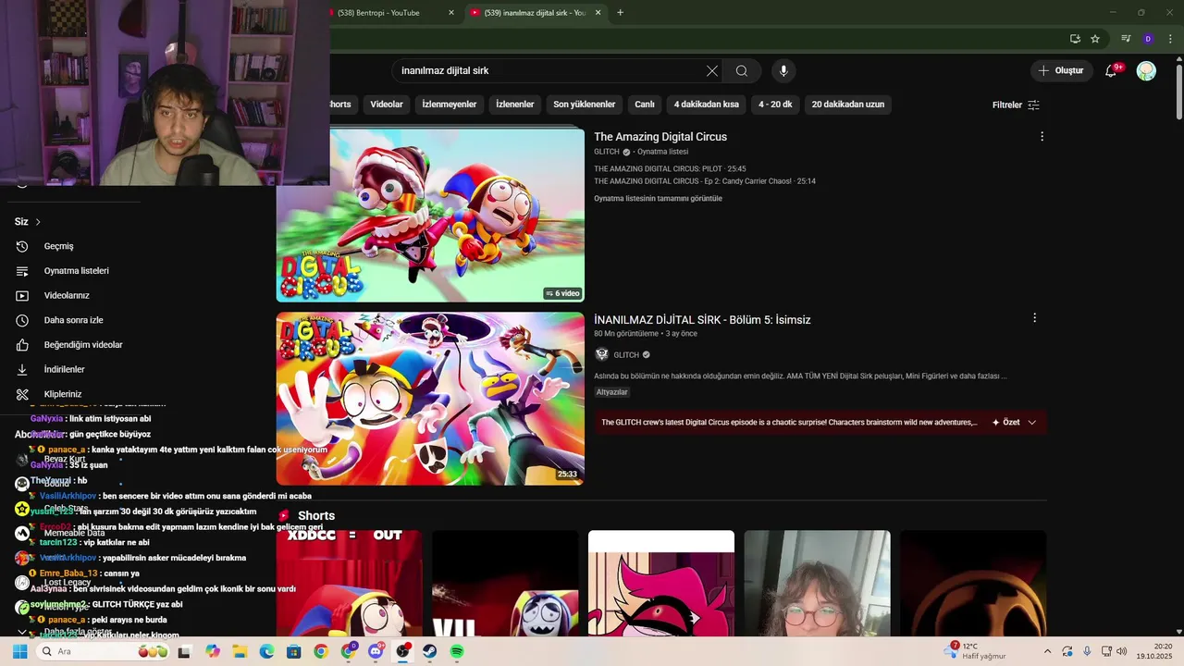Expand the Özet AI summary
The image size is (1184, 666).
point(1014,423)
